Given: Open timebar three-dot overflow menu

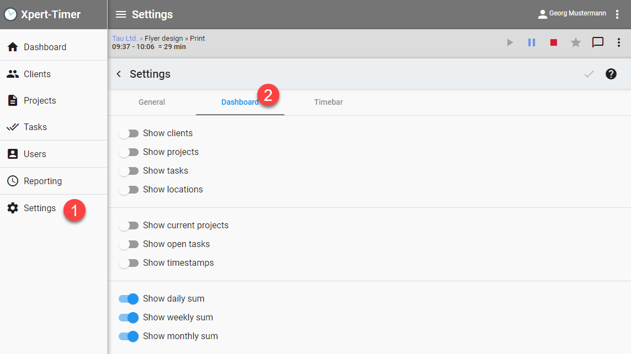Looking at the screenshot, I should click(x=619, y=42).
